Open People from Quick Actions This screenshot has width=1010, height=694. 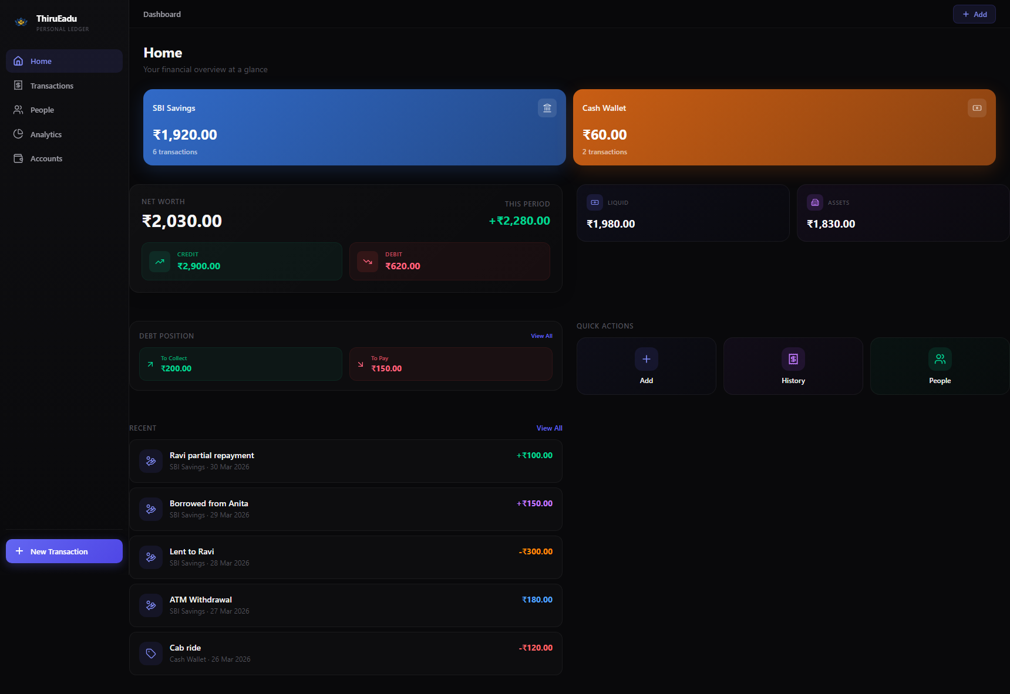pos(940,365)
